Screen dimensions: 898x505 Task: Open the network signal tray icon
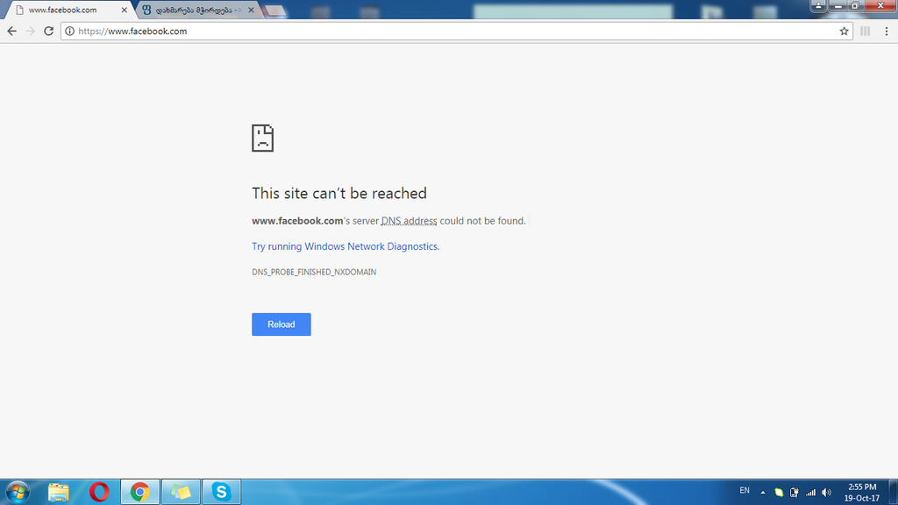(810, 492)
